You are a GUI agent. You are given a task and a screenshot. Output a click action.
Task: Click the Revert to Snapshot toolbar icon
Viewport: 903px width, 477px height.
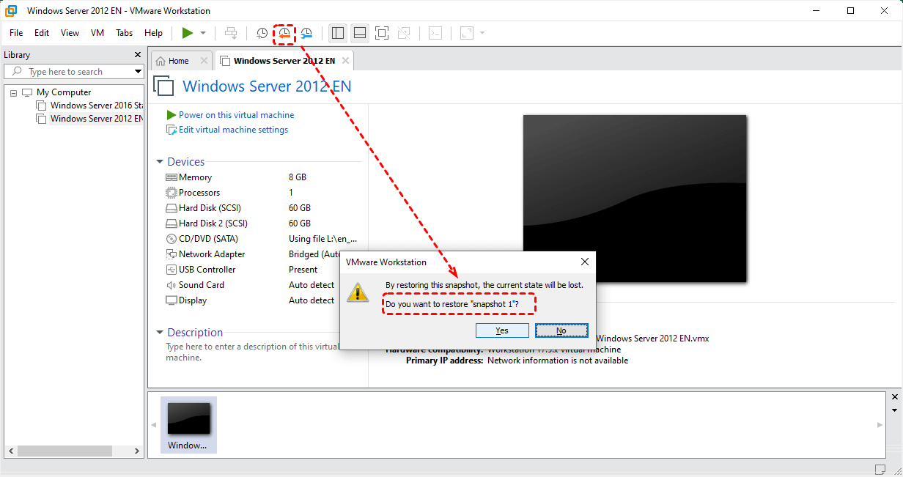tap(284, 33)
